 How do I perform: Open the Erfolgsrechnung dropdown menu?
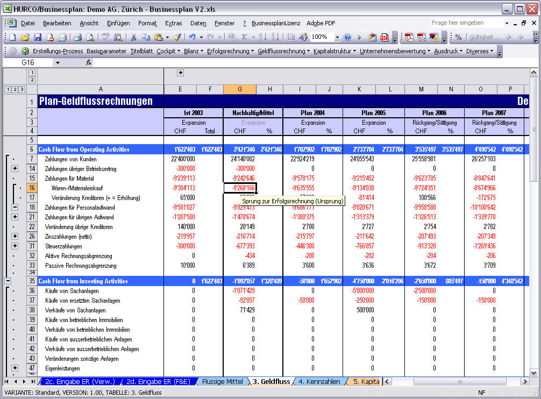tap(231, 51)
